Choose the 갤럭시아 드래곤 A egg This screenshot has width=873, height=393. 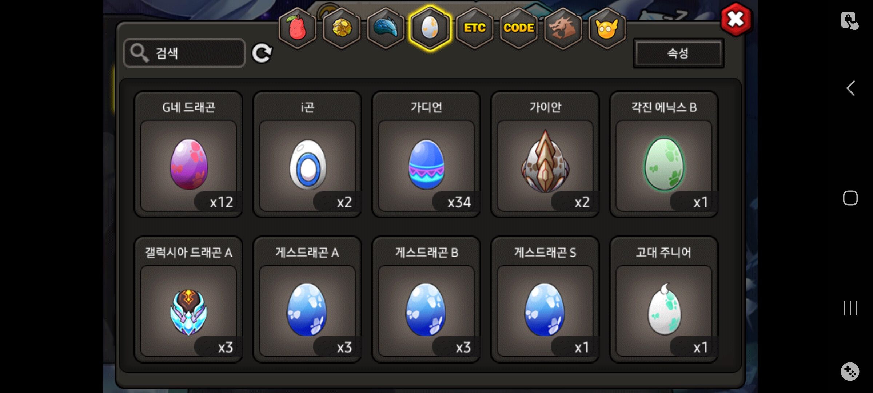(x=188, y=299)
